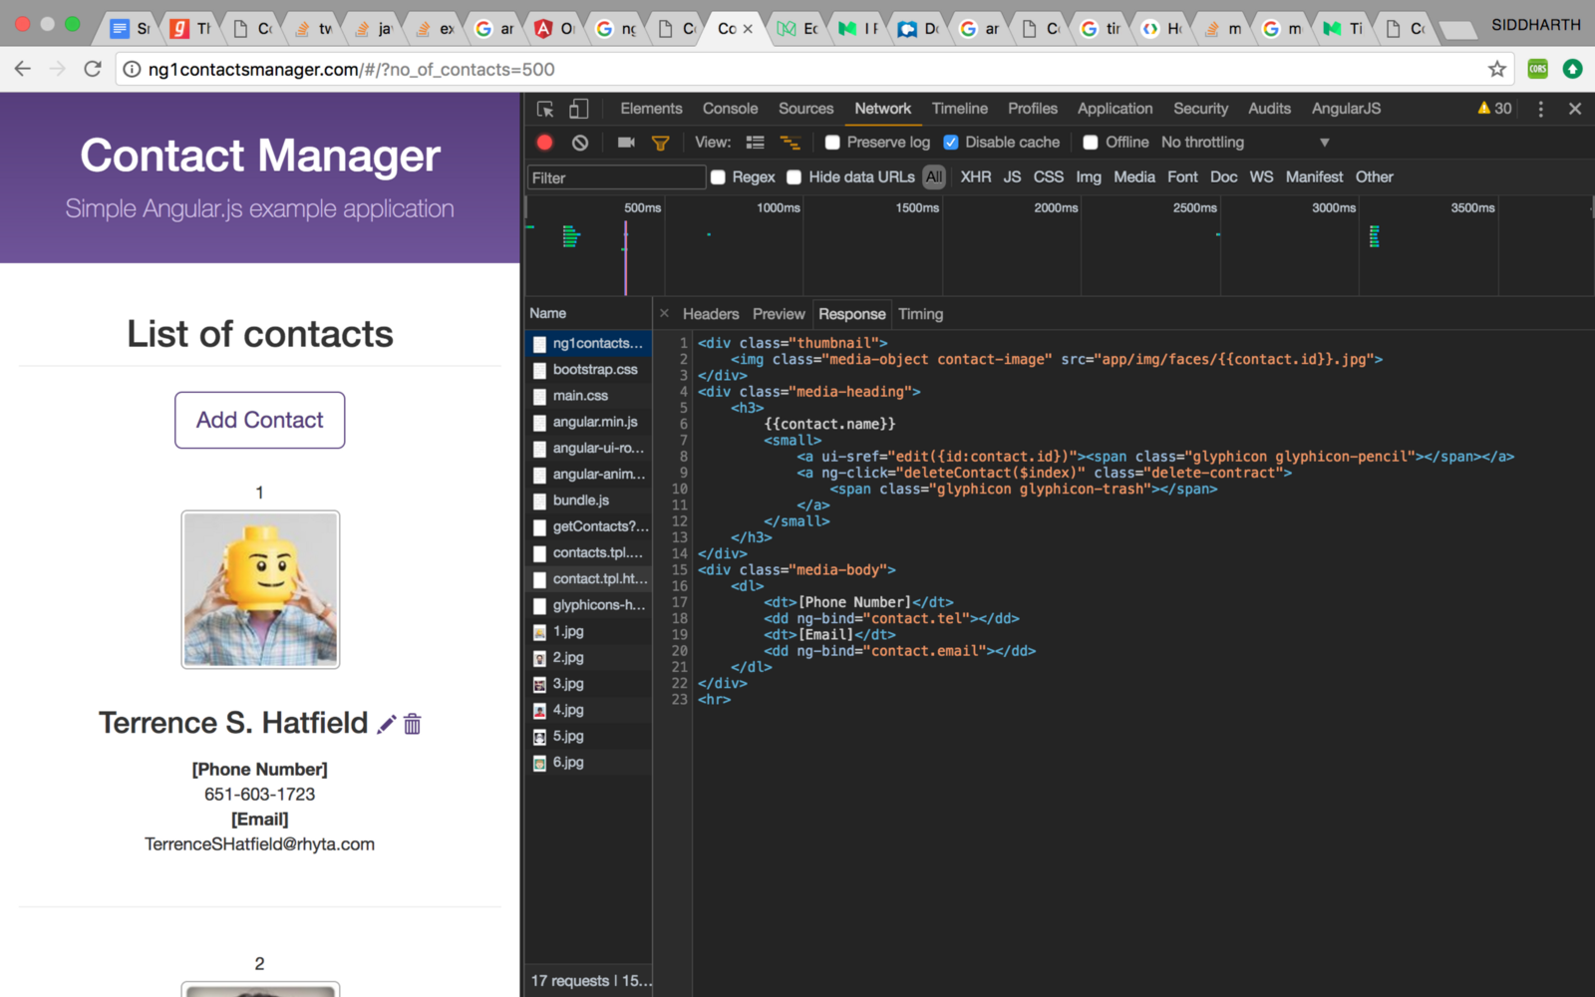This screenshot has width=1595, height=997.
Task: Toggle device toolbar mode
Action: tap(578, 109)
